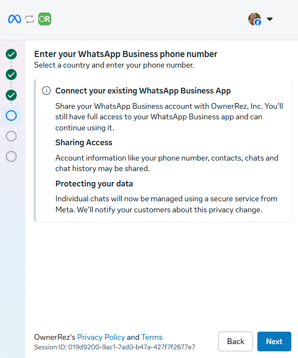Click the fifth gray step circle
Viewport: 298px width, 358px height.
click(11, 136)
